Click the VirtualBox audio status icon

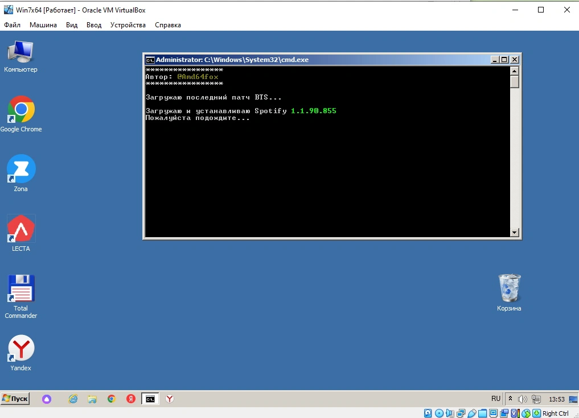(x=450, y=413)
